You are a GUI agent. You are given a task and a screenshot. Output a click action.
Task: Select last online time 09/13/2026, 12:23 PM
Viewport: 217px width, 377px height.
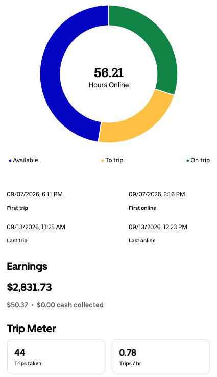[158, 227]
